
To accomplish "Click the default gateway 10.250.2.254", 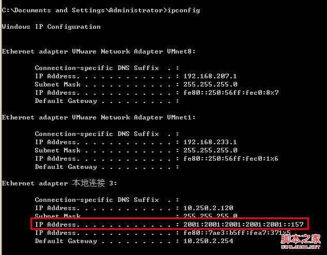I will tap(208, 241).
